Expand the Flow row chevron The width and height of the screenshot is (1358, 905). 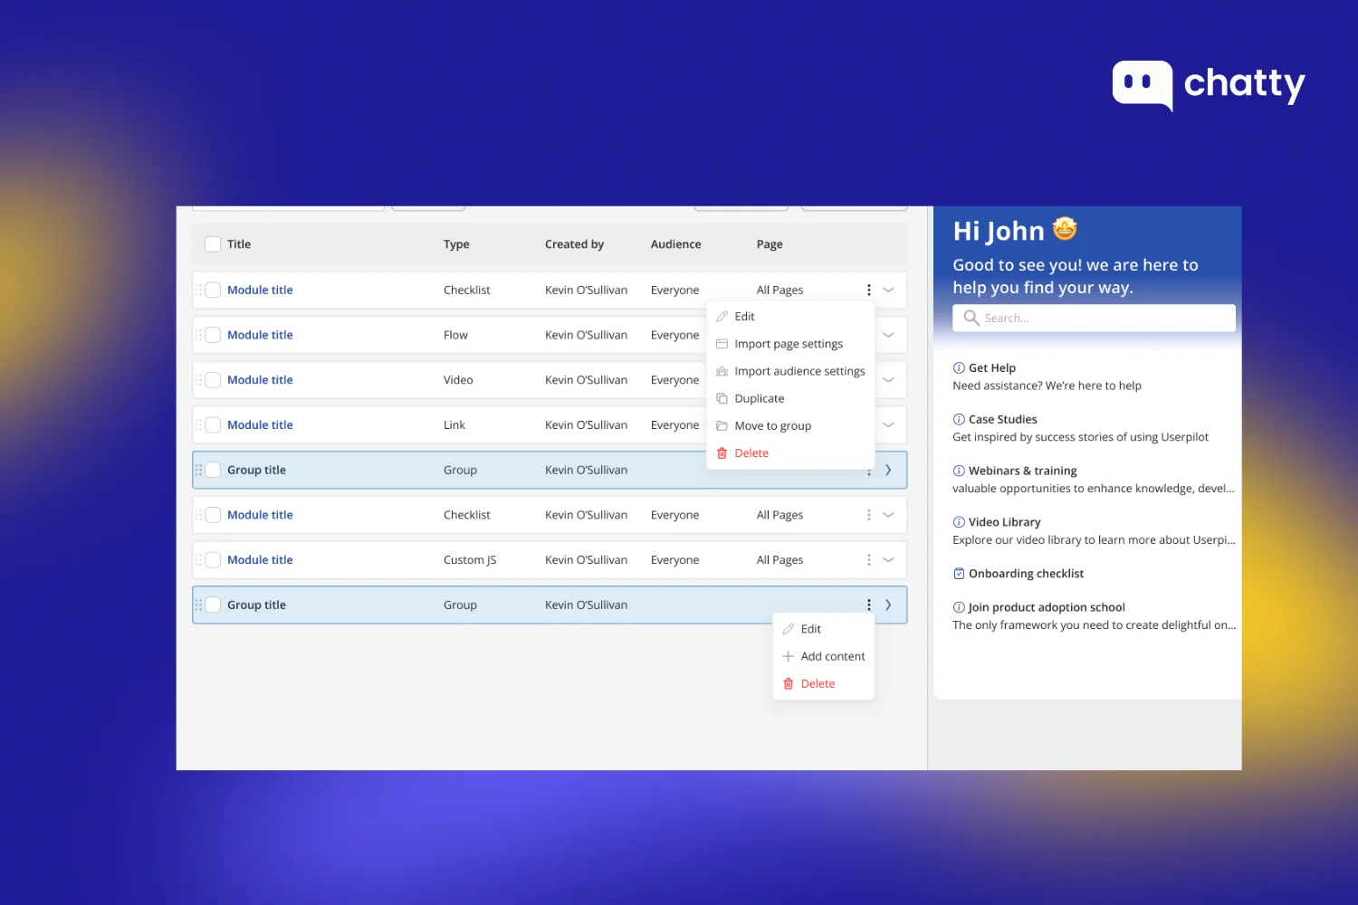(x=888, y=335)
